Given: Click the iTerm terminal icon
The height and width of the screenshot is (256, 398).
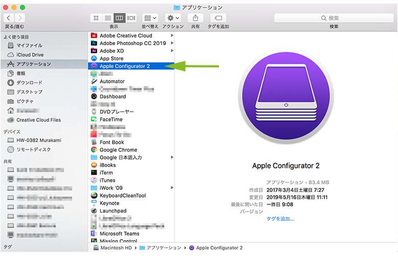Looking at the screenshot, I should pos(94,173).
